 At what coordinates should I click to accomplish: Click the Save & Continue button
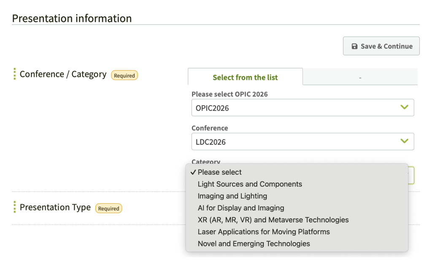(381, 46)
